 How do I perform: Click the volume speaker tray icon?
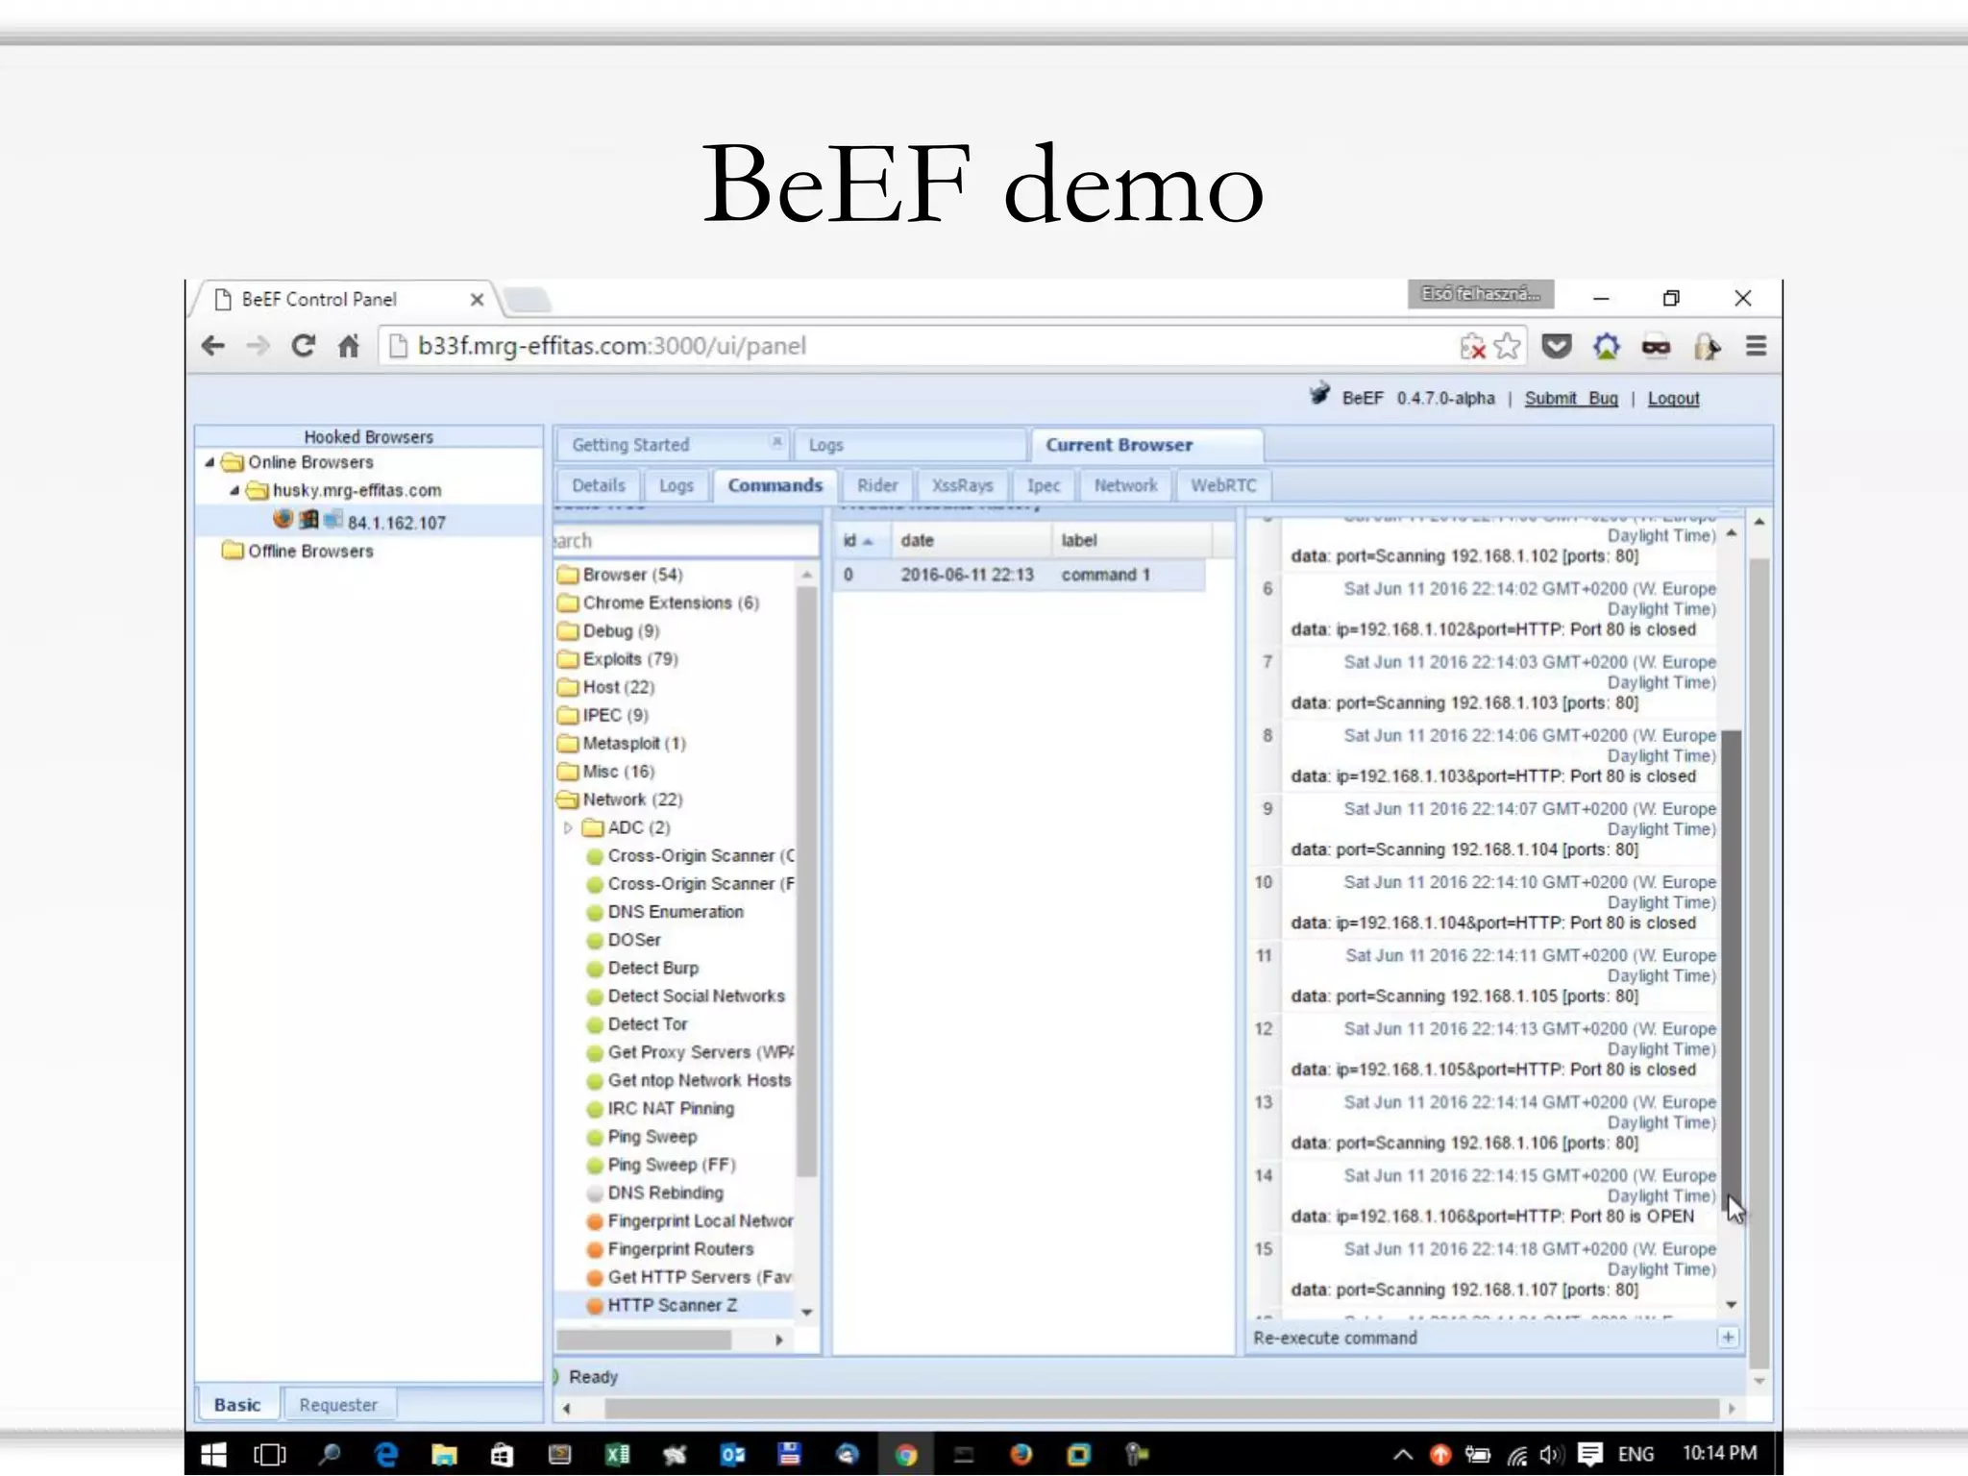tap(1551, 1454)
